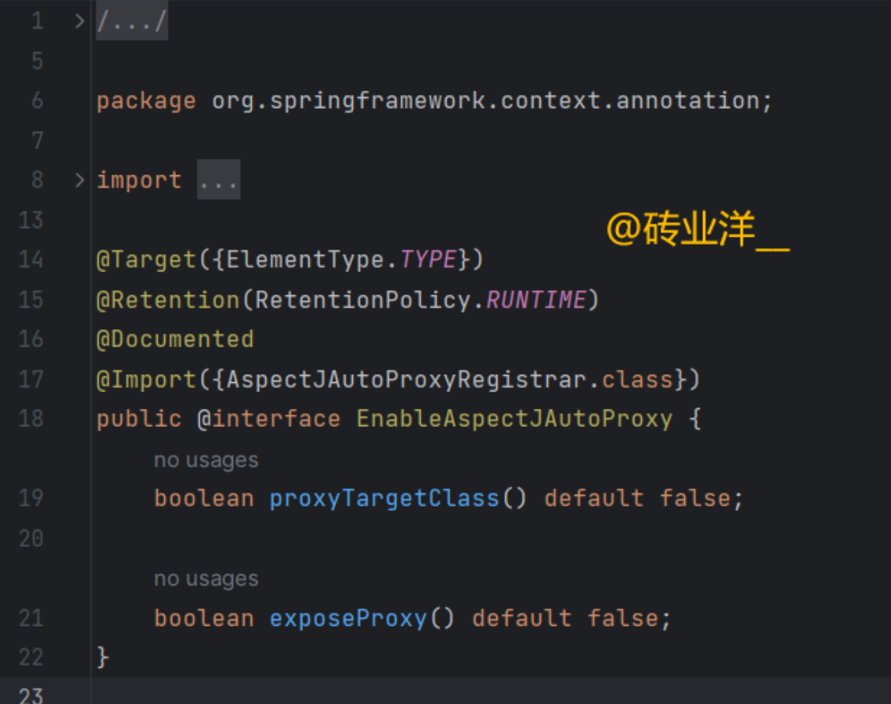
Task: Click the ElementType TYPE constant
Action: point(429,260)
